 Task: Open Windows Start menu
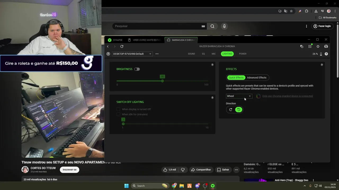tap(126, 186)
